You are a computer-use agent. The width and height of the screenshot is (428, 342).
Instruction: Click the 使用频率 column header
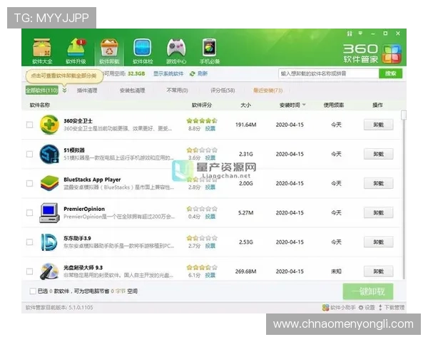(334, 105)
